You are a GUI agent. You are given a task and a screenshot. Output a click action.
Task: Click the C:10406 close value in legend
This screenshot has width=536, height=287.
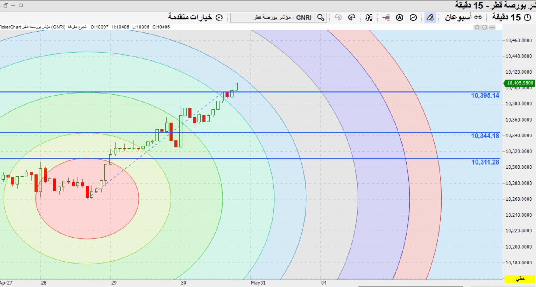click(x=161, y=27)
